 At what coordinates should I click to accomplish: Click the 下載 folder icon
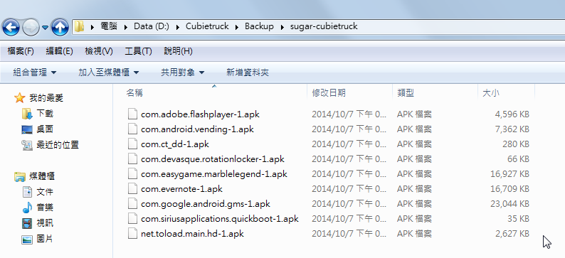pos(27,114)
